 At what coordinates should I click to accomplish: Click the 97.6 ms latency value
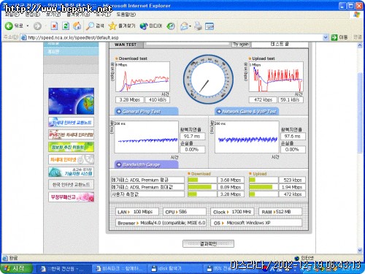pyautogui.click(x=293, y=137)
